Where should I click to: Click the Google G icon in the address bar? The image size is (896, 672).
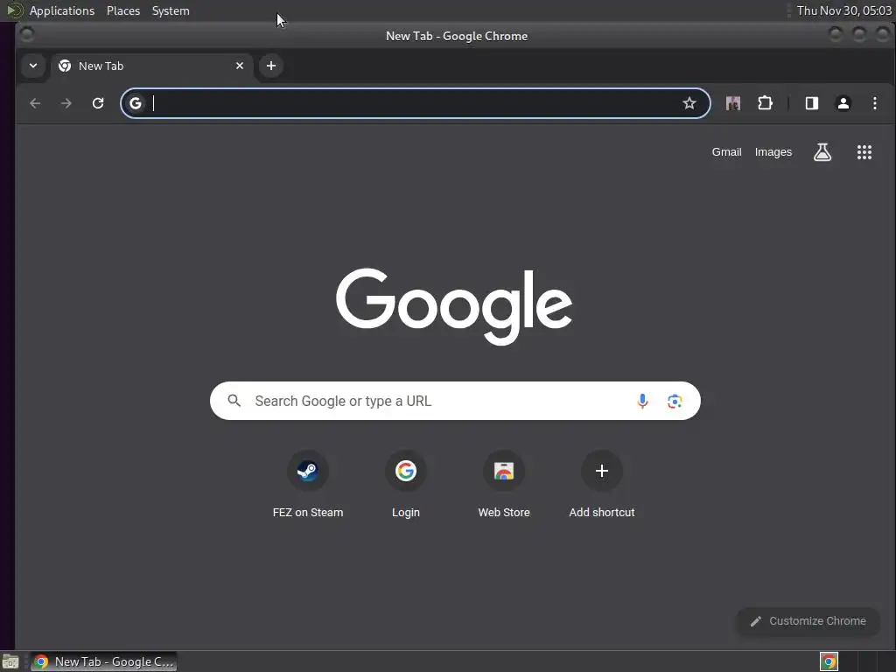pyautogui.click(x=136, y=103)
